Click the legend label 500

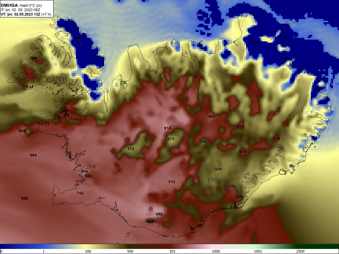point(130,251)
